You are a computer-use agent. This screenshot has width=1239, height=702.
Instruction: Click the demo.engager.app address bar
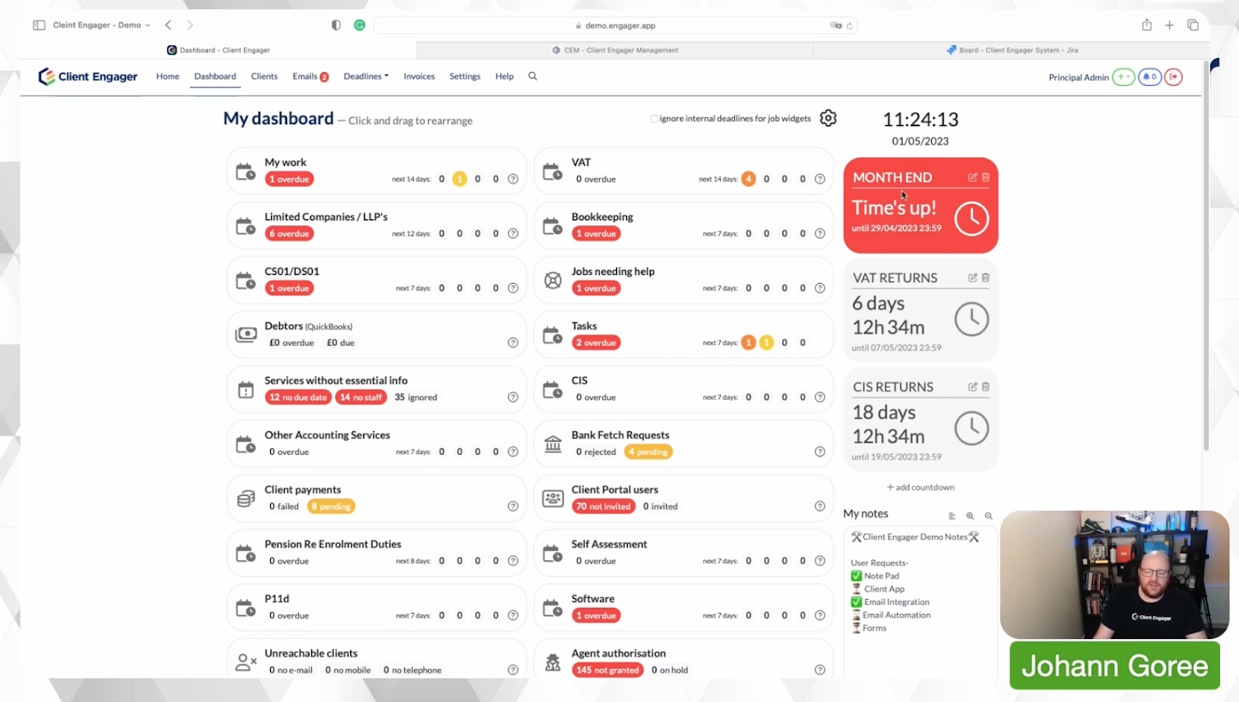(615, 25)
